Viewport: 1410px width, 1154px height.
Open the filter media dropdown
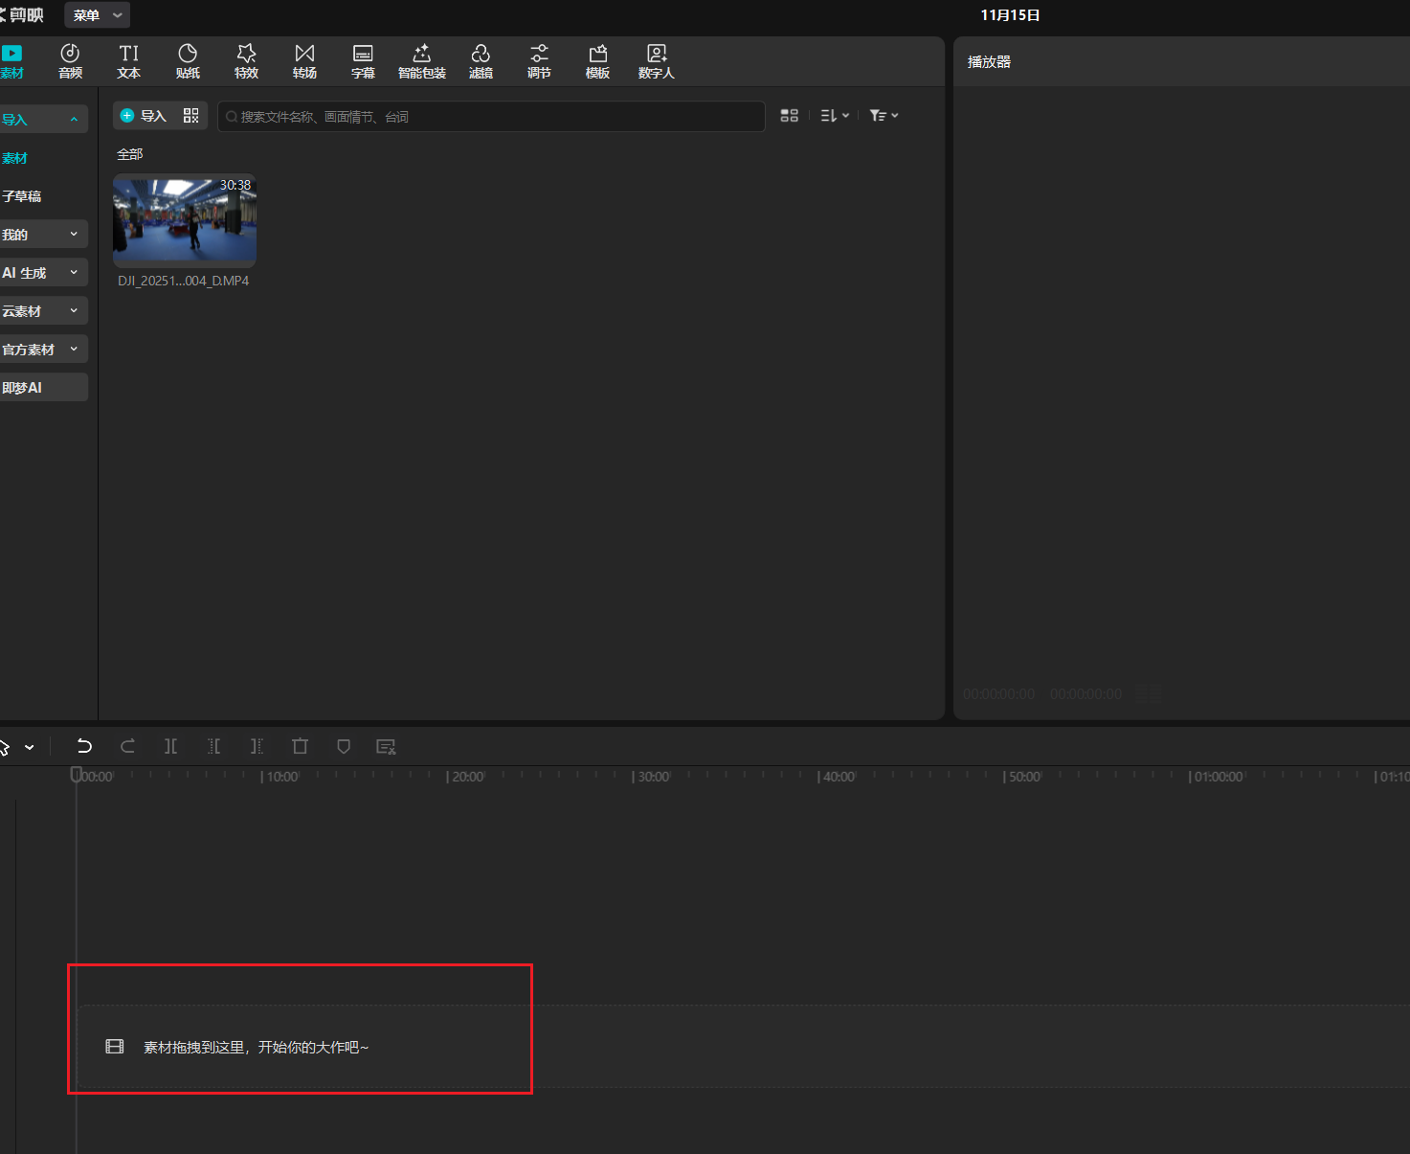click(883, 116)
